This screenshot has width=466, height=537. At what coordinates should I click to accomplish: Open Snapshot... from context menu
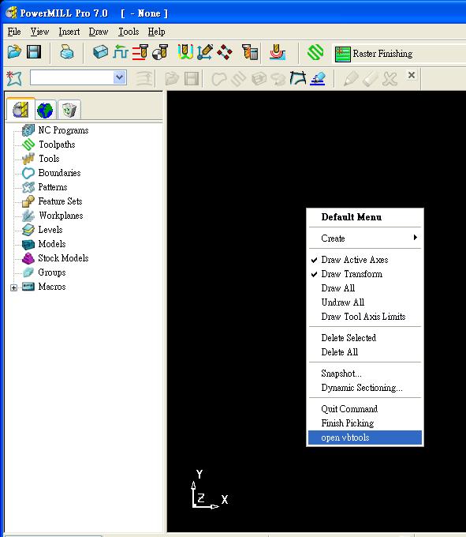coord(365,374)
